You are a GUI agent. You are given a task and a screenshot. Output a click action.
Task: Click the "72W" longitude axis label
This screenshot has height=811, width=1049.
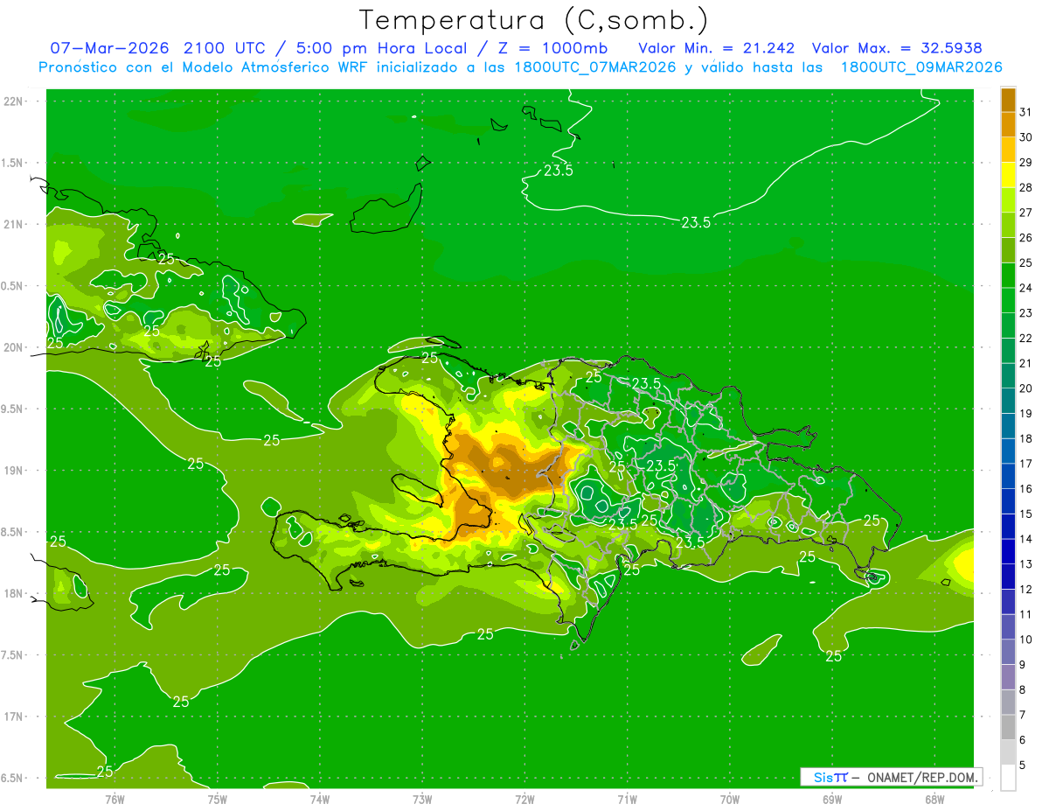pos(524,800)
